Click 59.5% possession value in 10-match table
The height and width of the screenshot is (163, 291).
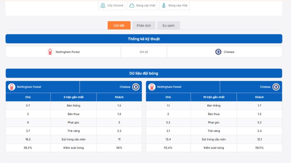pos(259,148)
